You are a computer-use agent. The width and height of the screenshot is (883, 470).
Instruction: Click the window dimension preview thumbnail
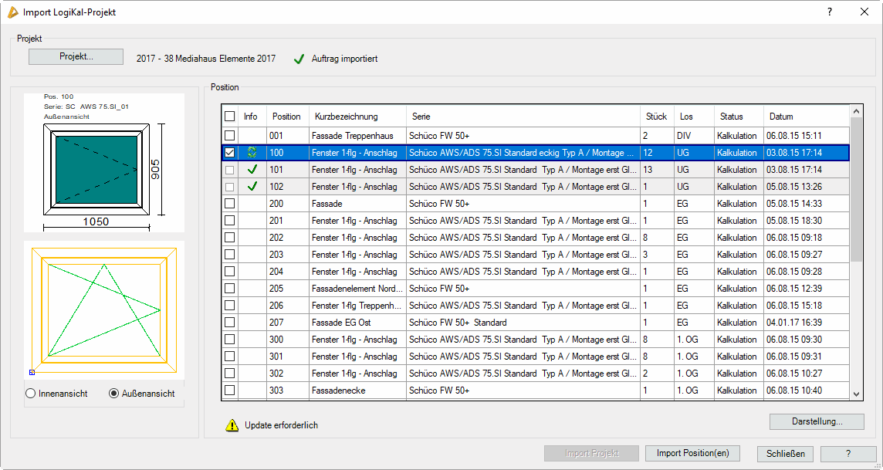click(x=104, y=163)
